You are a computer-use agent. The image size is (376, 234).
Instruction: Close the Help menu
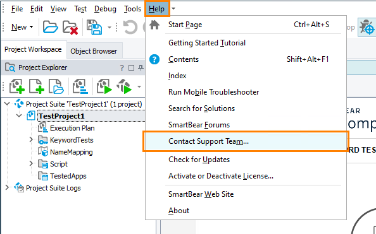coord(157,9)
